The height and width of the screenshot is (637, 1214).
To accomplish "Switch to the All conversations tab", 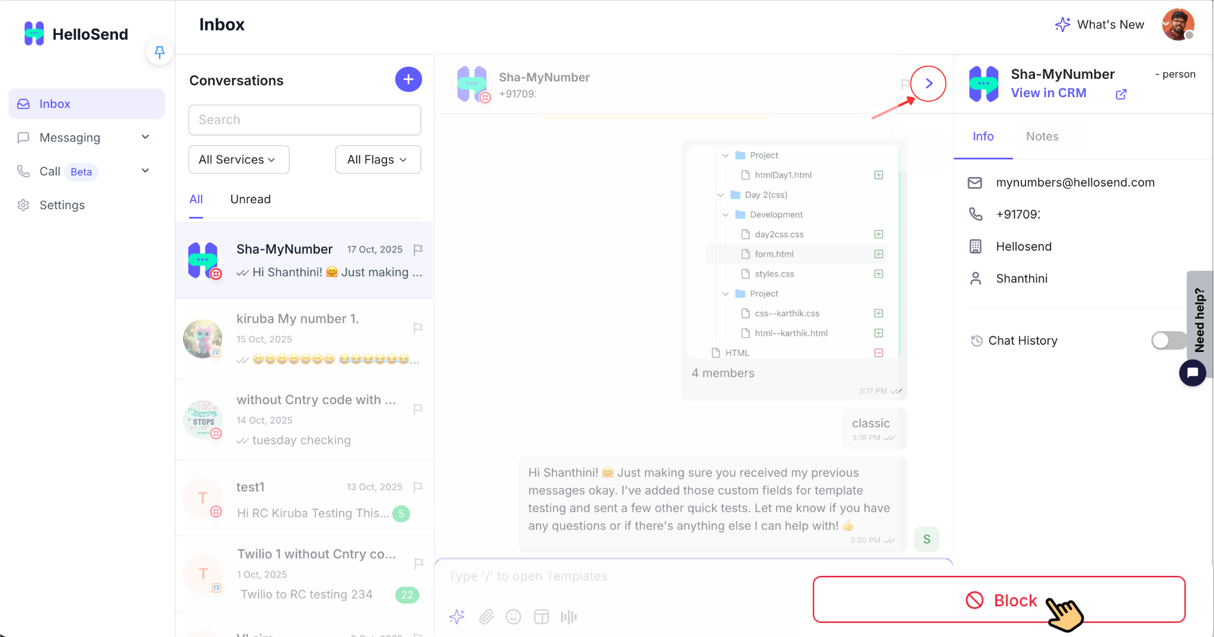I will click(x=196, y=200).
